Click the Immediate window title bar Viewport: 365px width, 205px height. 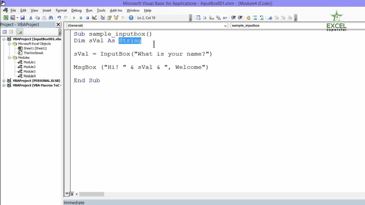(x=214, y=202)
